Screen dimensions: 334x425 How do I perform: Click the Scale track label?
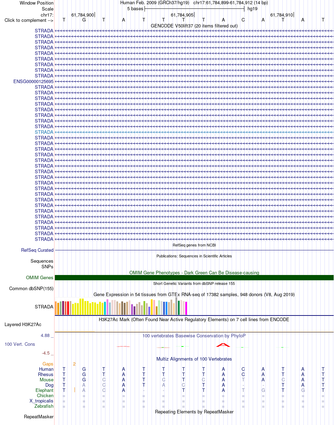pos(47,9)
